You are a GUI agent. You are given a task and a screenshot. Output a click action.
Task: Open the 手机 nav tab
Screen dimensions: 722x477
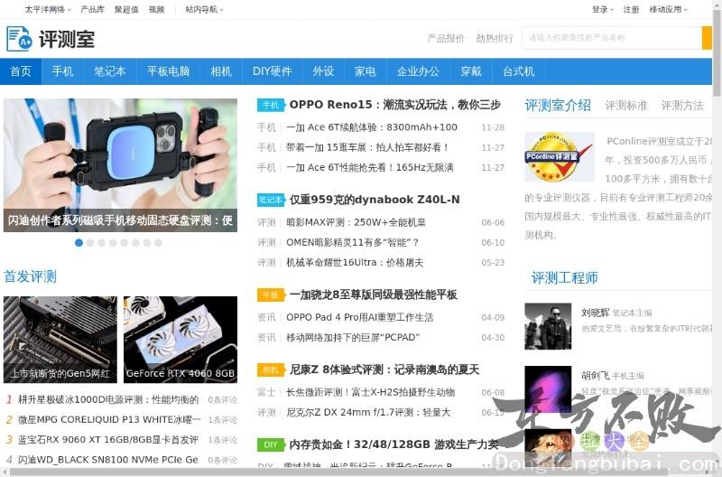62,71
